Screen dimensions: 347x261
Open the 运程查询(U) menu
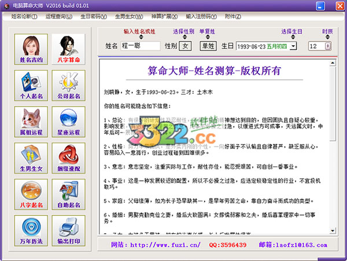pyautogui.click(x=59, y=16)
